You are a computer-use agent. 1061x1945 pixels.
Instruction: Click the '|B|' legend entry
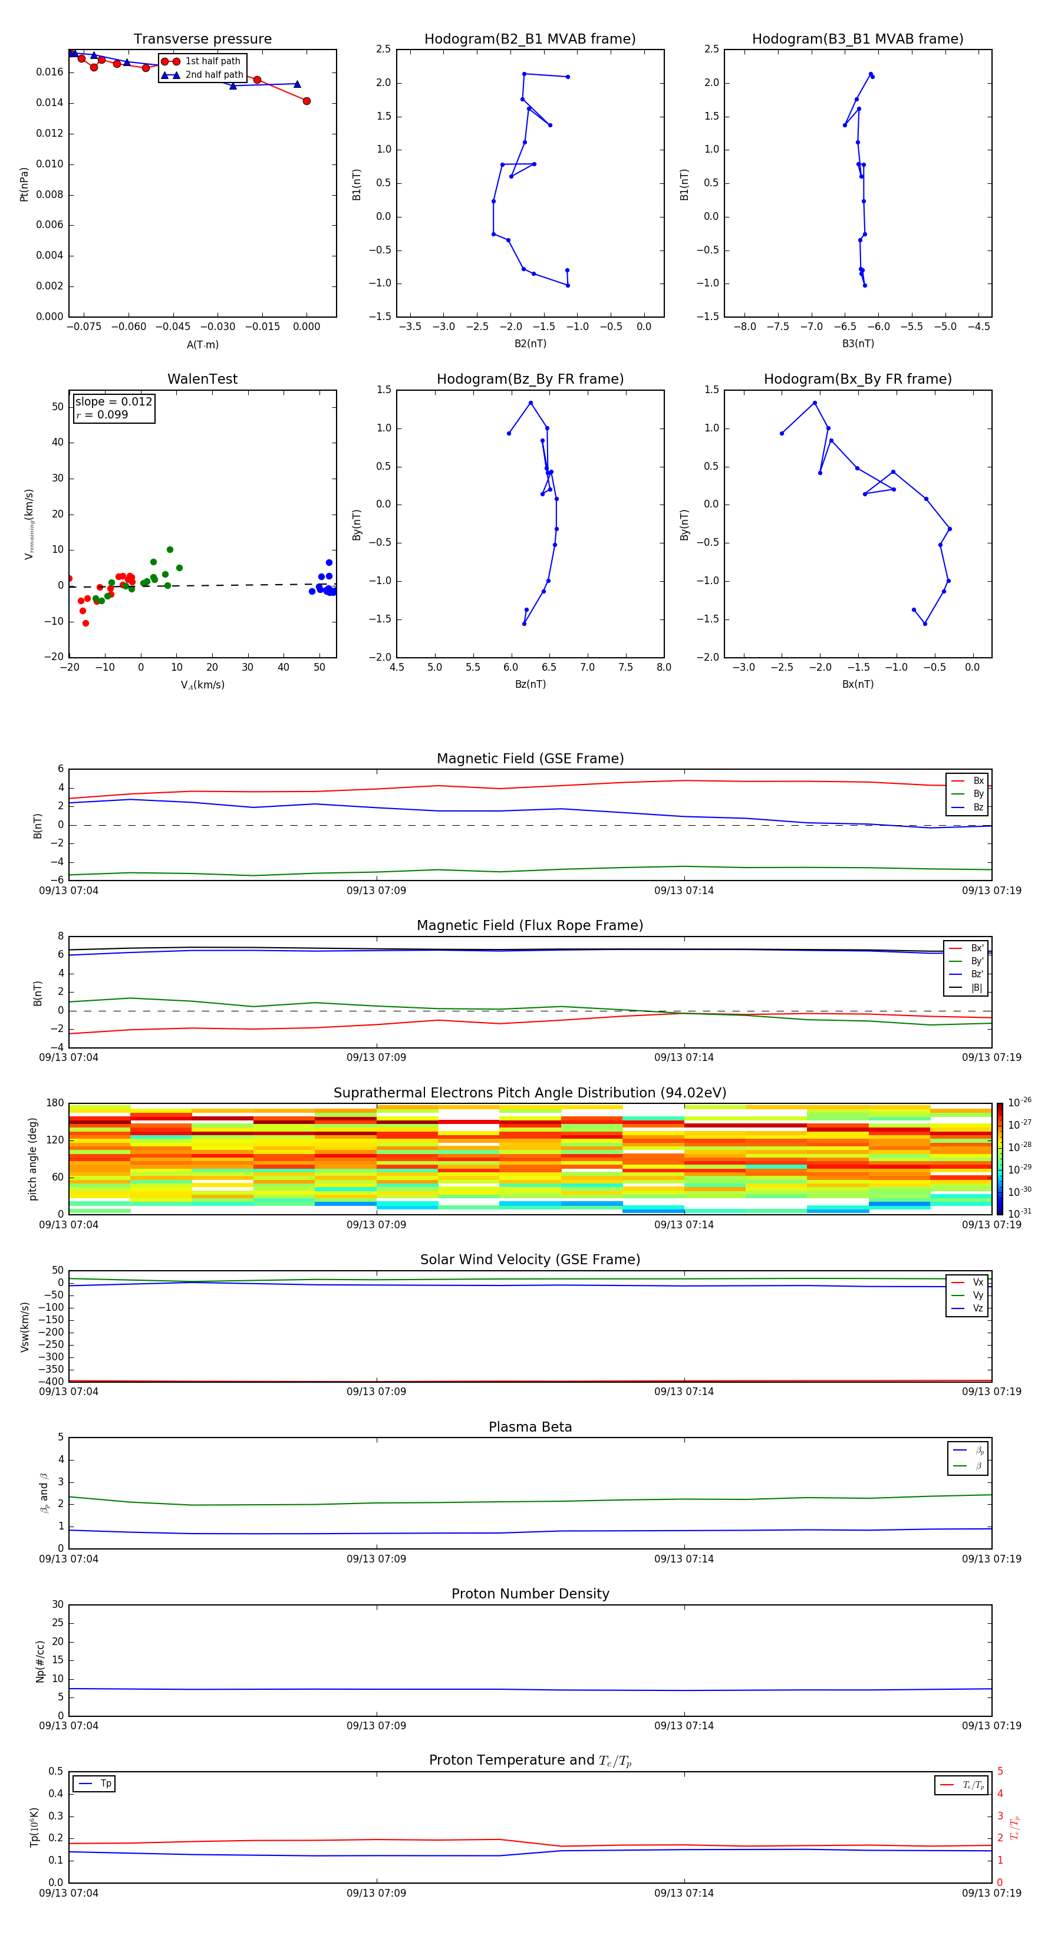tap(967, 988)
